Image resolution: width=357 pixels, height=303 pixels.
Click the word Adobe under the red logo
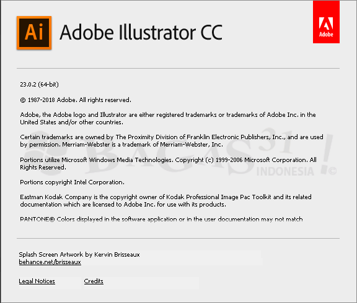[326, 35]
